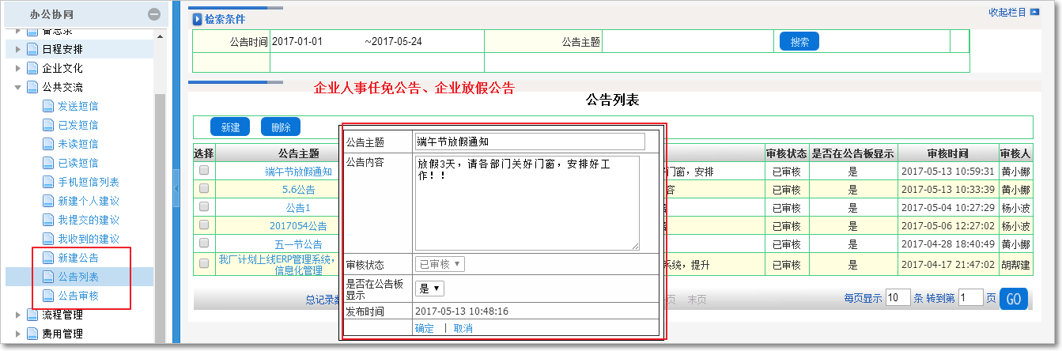Open the 五一节公告 link
1062x351 pixels.
(x=298, y=243)
